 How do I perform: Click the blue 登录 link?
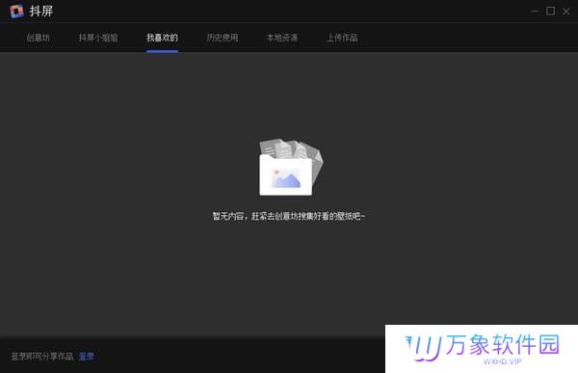pos(87,357)
